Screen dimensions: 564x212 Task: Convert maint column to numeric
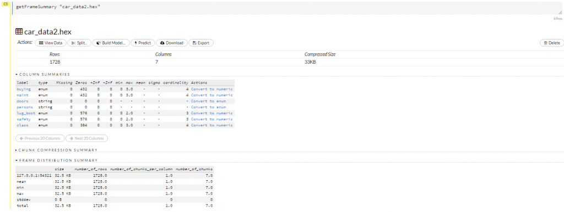(x=212, y=95)
